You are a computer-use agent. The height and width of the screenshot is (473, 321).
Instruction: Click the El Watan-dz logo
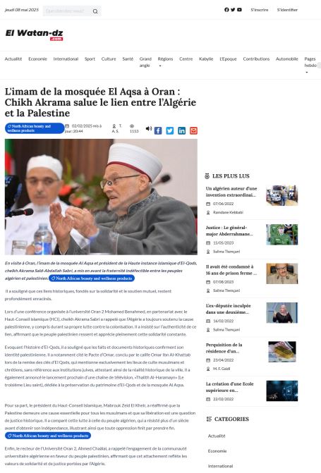34,35
